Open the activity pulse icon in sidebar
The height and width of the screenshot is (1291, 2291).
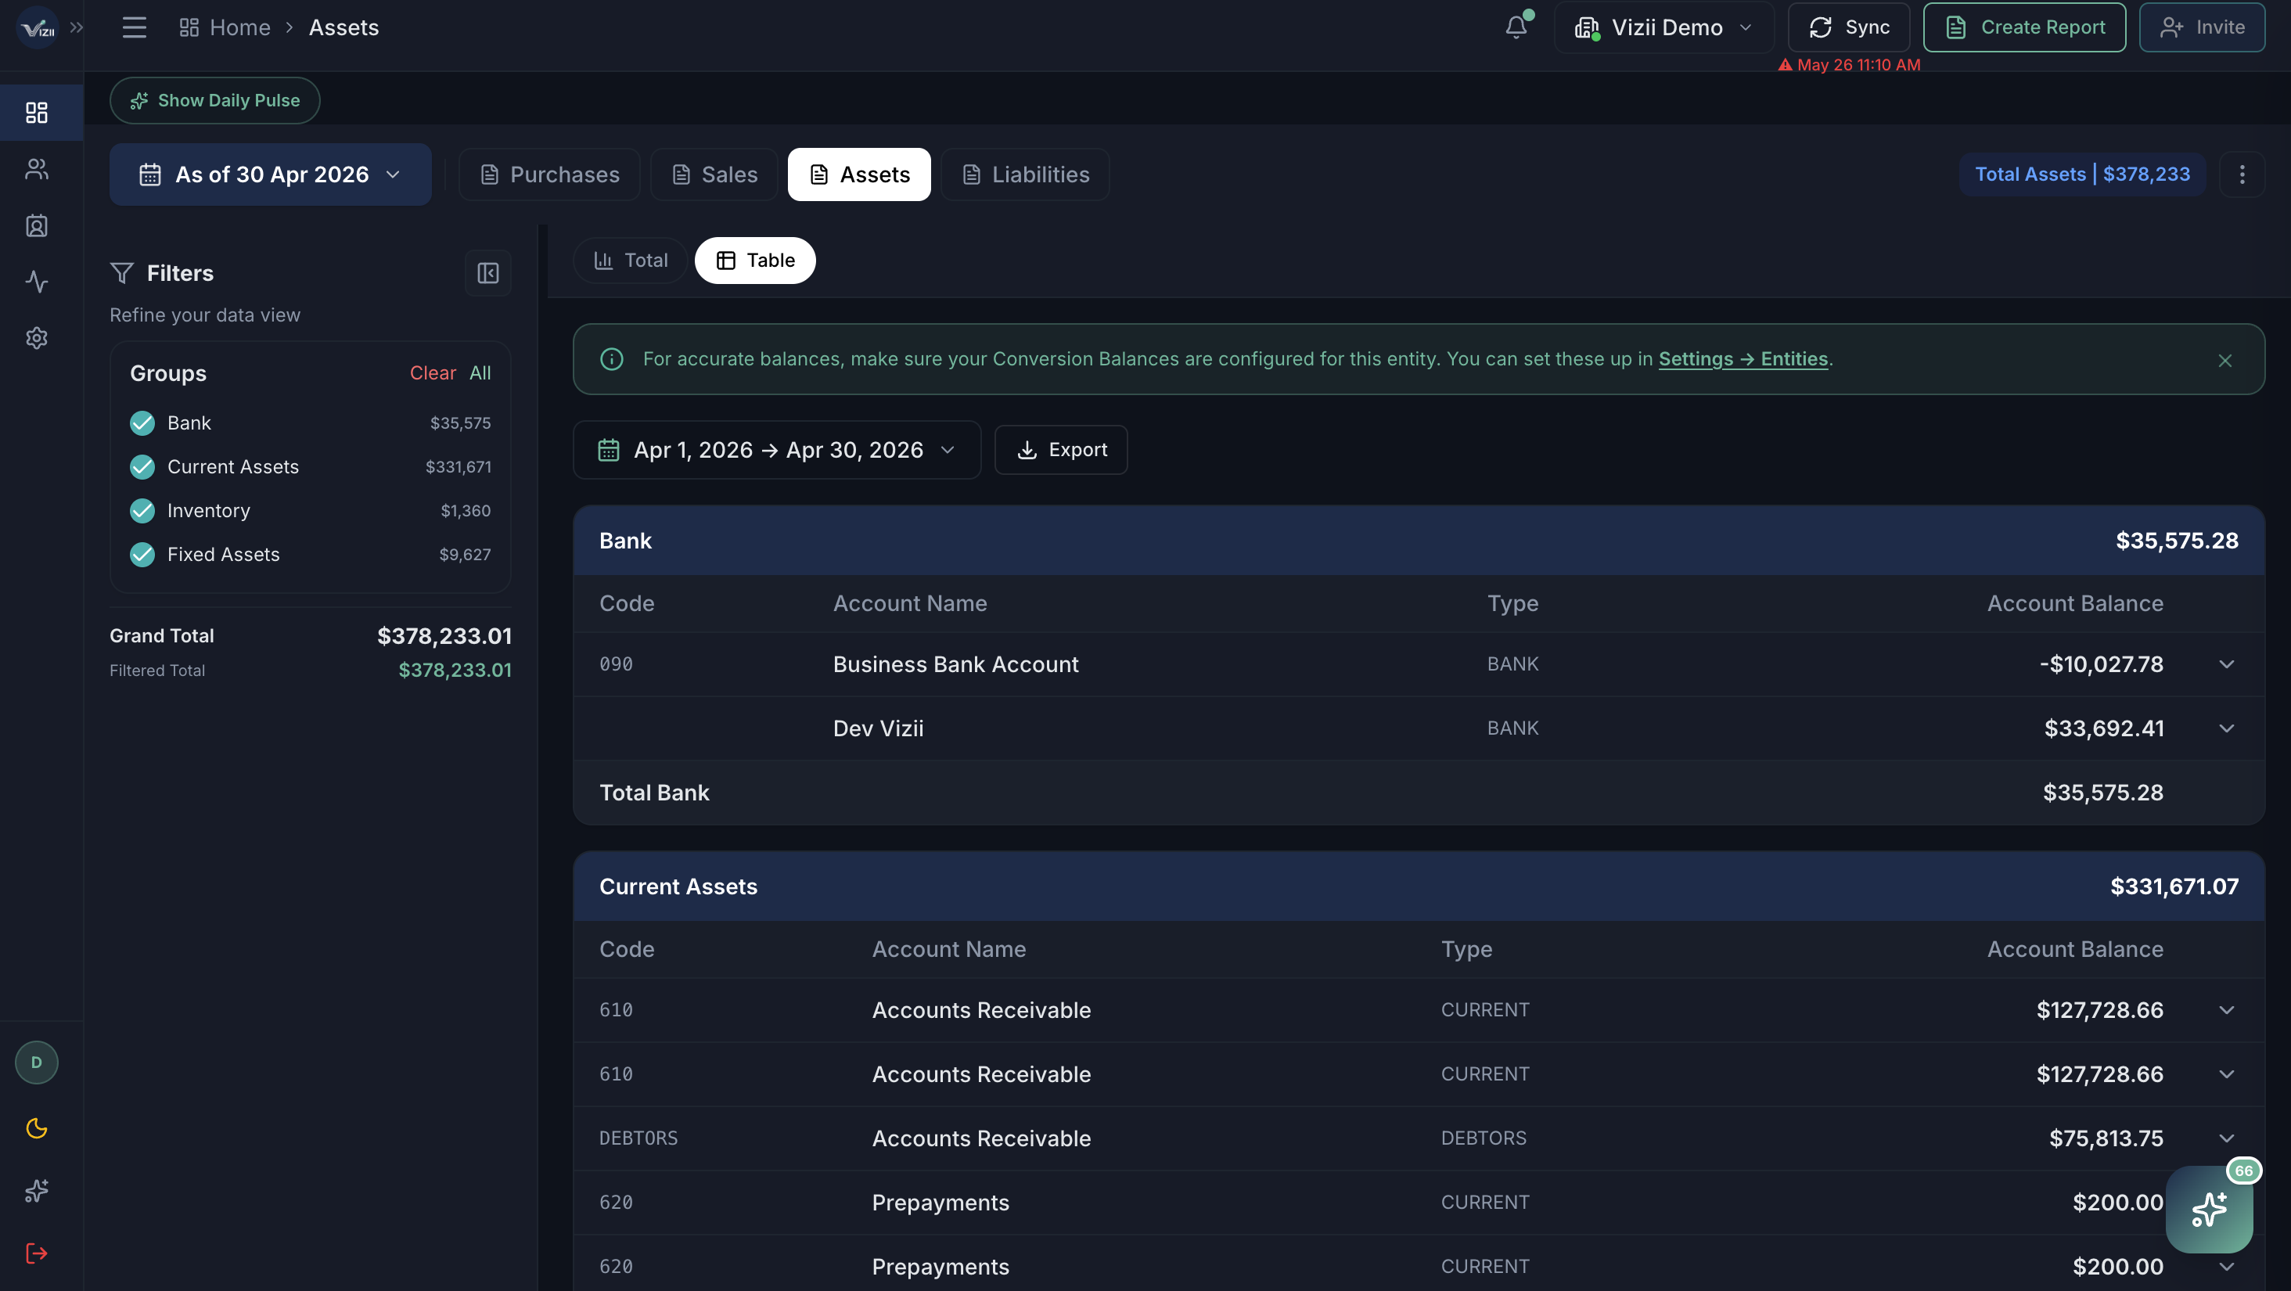[x=37, y=282]
